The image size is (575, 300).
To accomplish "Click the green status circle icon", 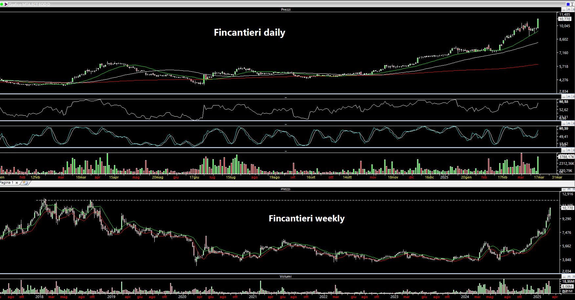I will (x=2, y=4).
